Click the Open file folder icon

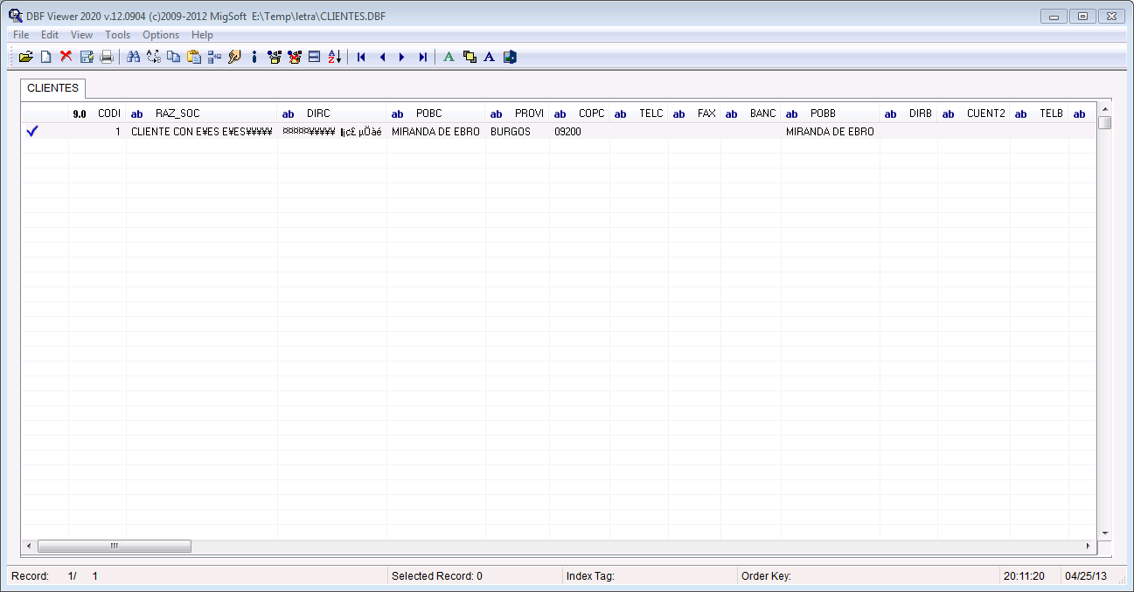pyautogui.click(x=25, y=57)
